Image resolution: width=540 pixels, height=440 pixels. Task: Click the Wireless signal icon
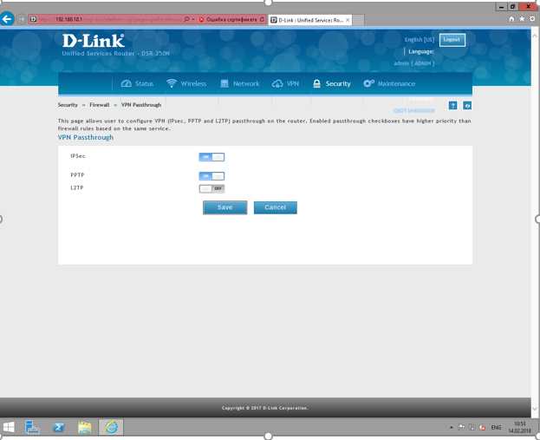(x=172, y=83)
